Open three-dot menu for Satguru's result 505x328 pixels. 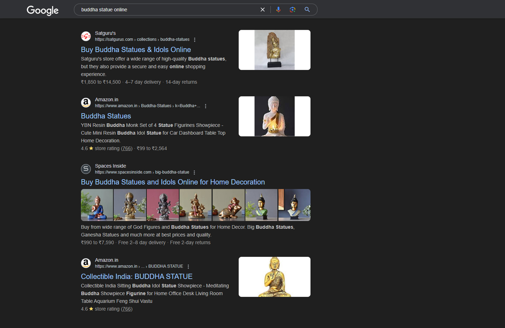pos(195,40)
